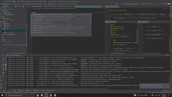
Task: Click the red stop icon in Run panel
Action: coord(3,63)
